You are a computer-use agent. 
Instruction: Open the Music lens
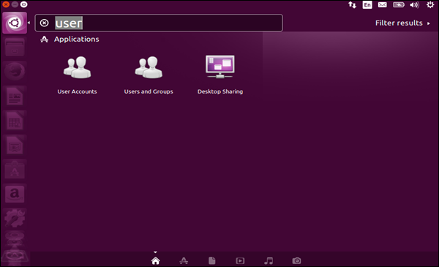tap(269, 261)
